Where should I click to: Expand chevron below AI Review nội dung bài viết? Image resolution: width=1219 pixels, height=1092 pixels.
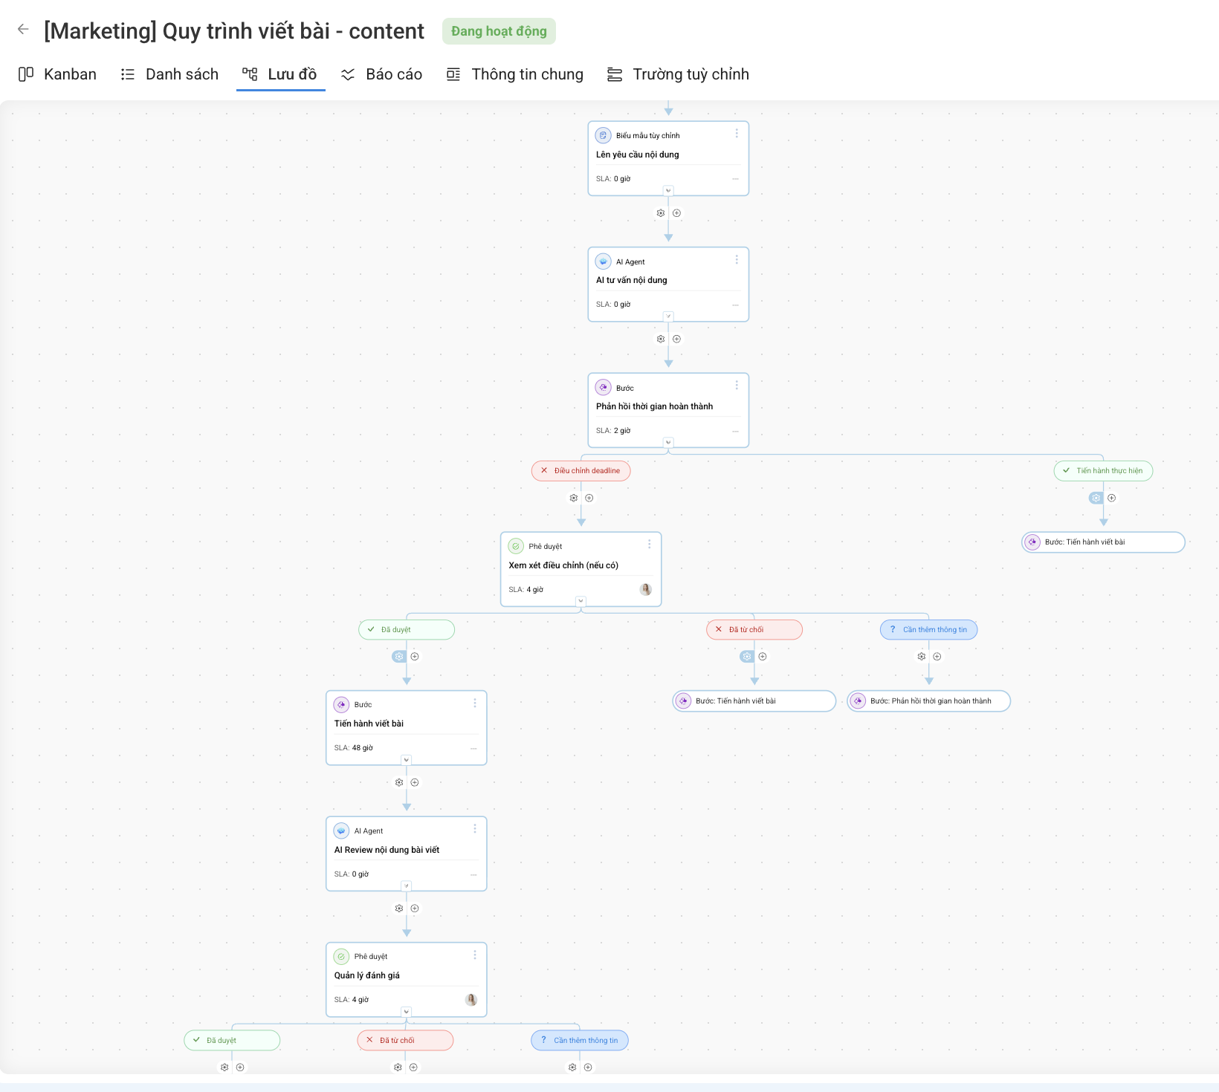pyautogui.click(x=407, y=886)
